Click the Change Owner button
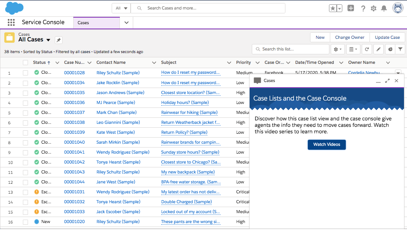The height and width of the screenshot is (233, 407). click(x=349, y=38)
